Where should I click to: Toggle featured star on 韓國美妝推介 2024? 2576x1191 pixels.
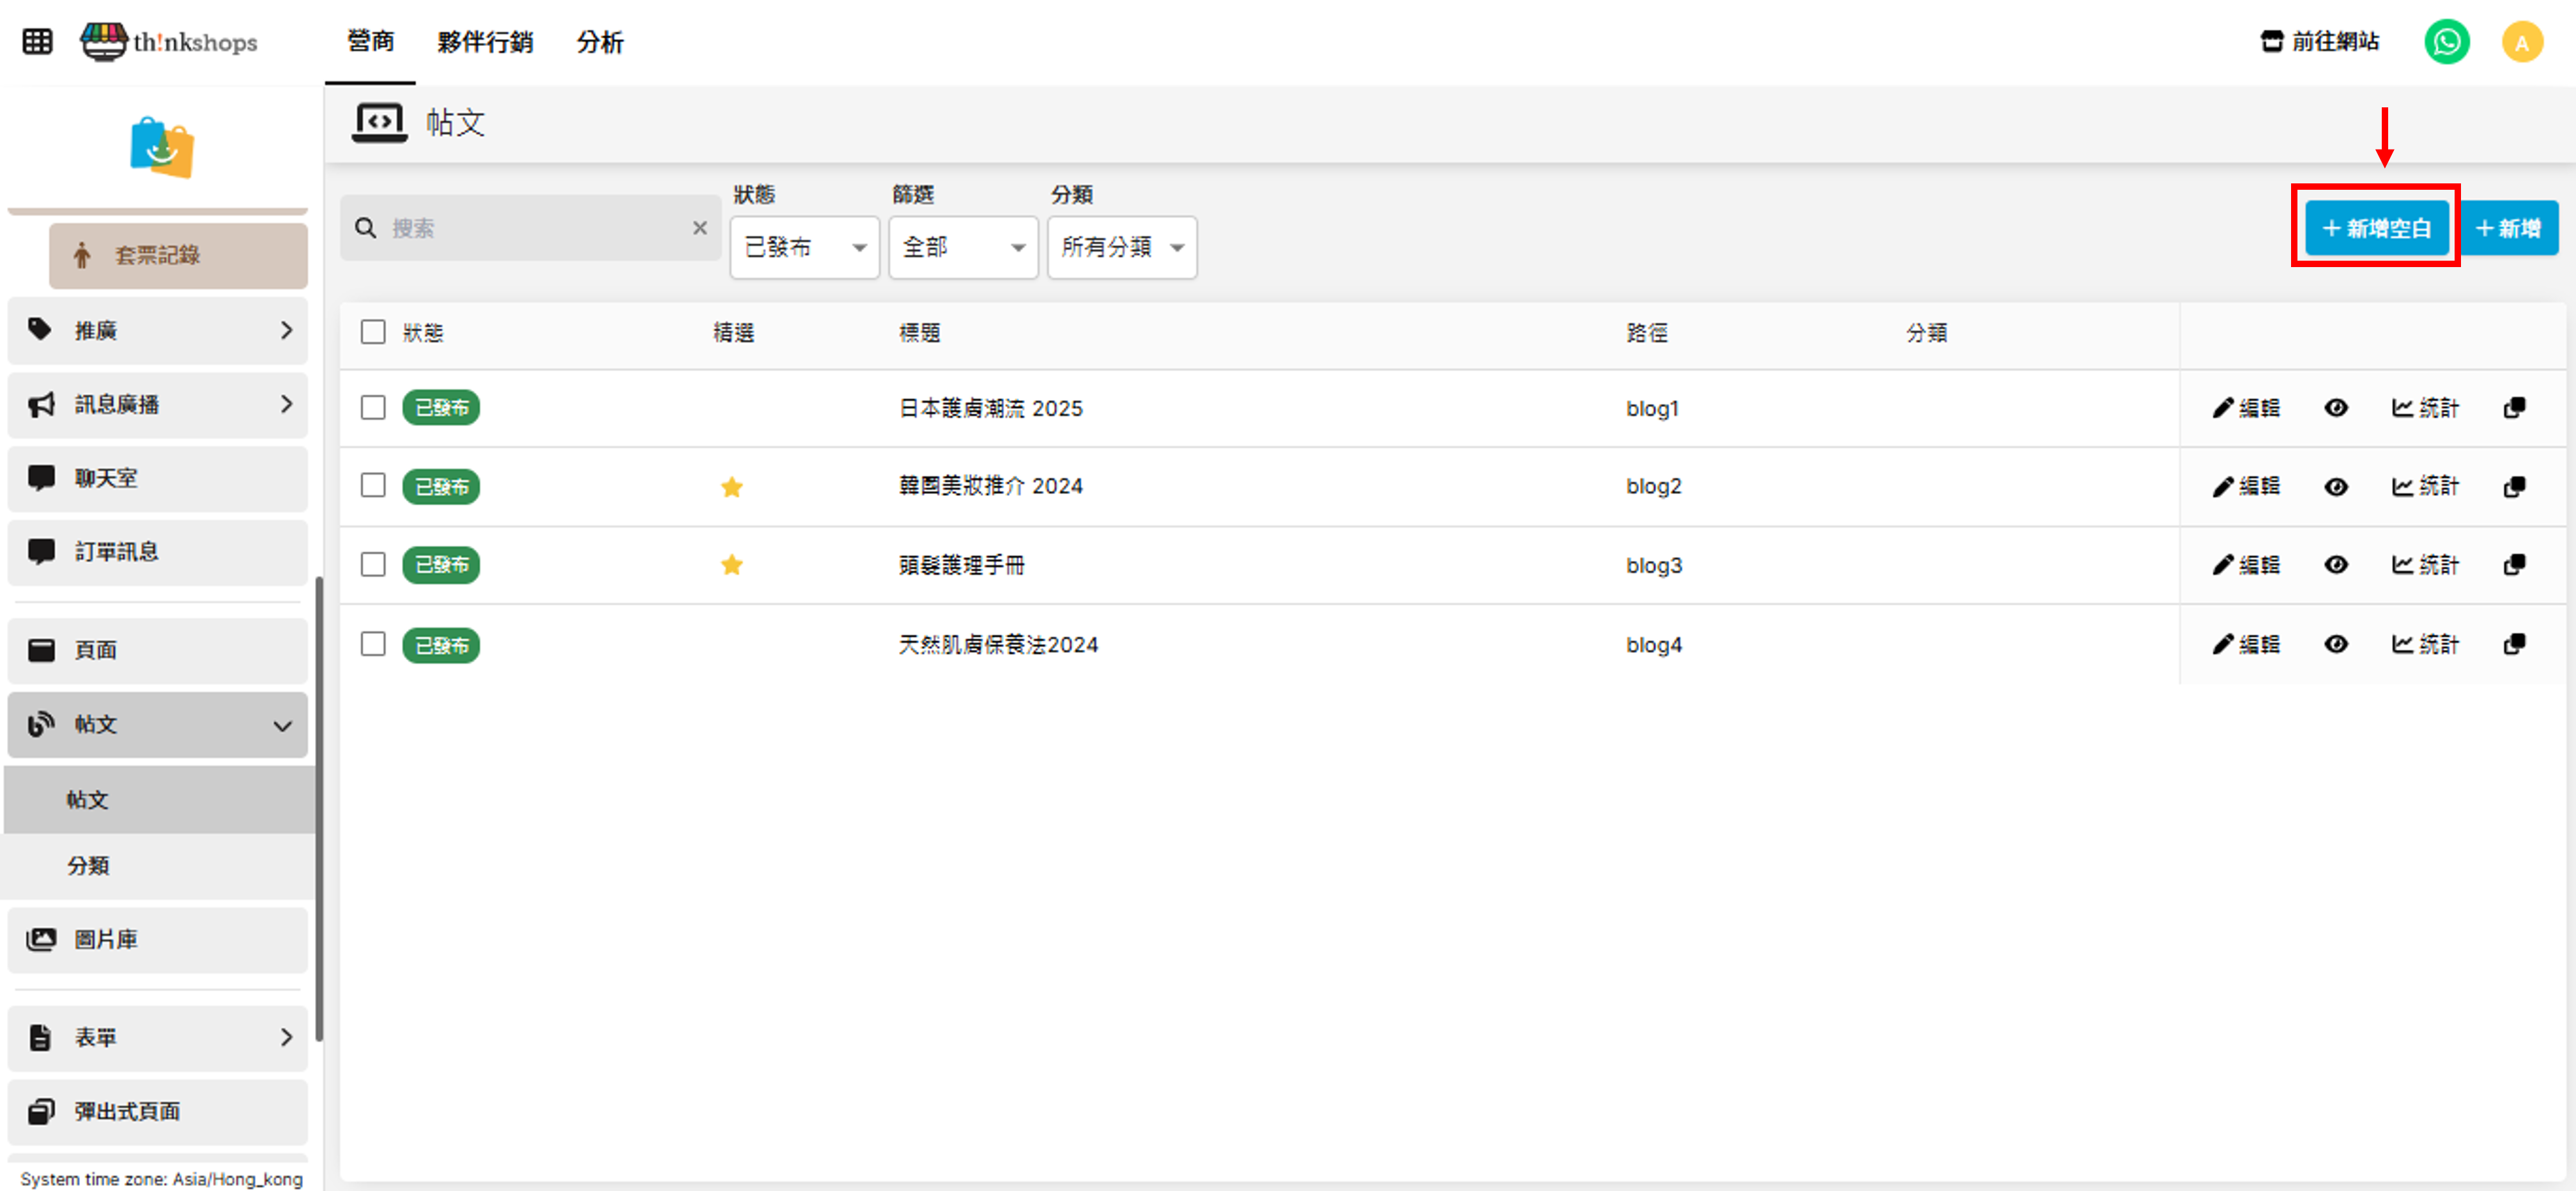731,487
